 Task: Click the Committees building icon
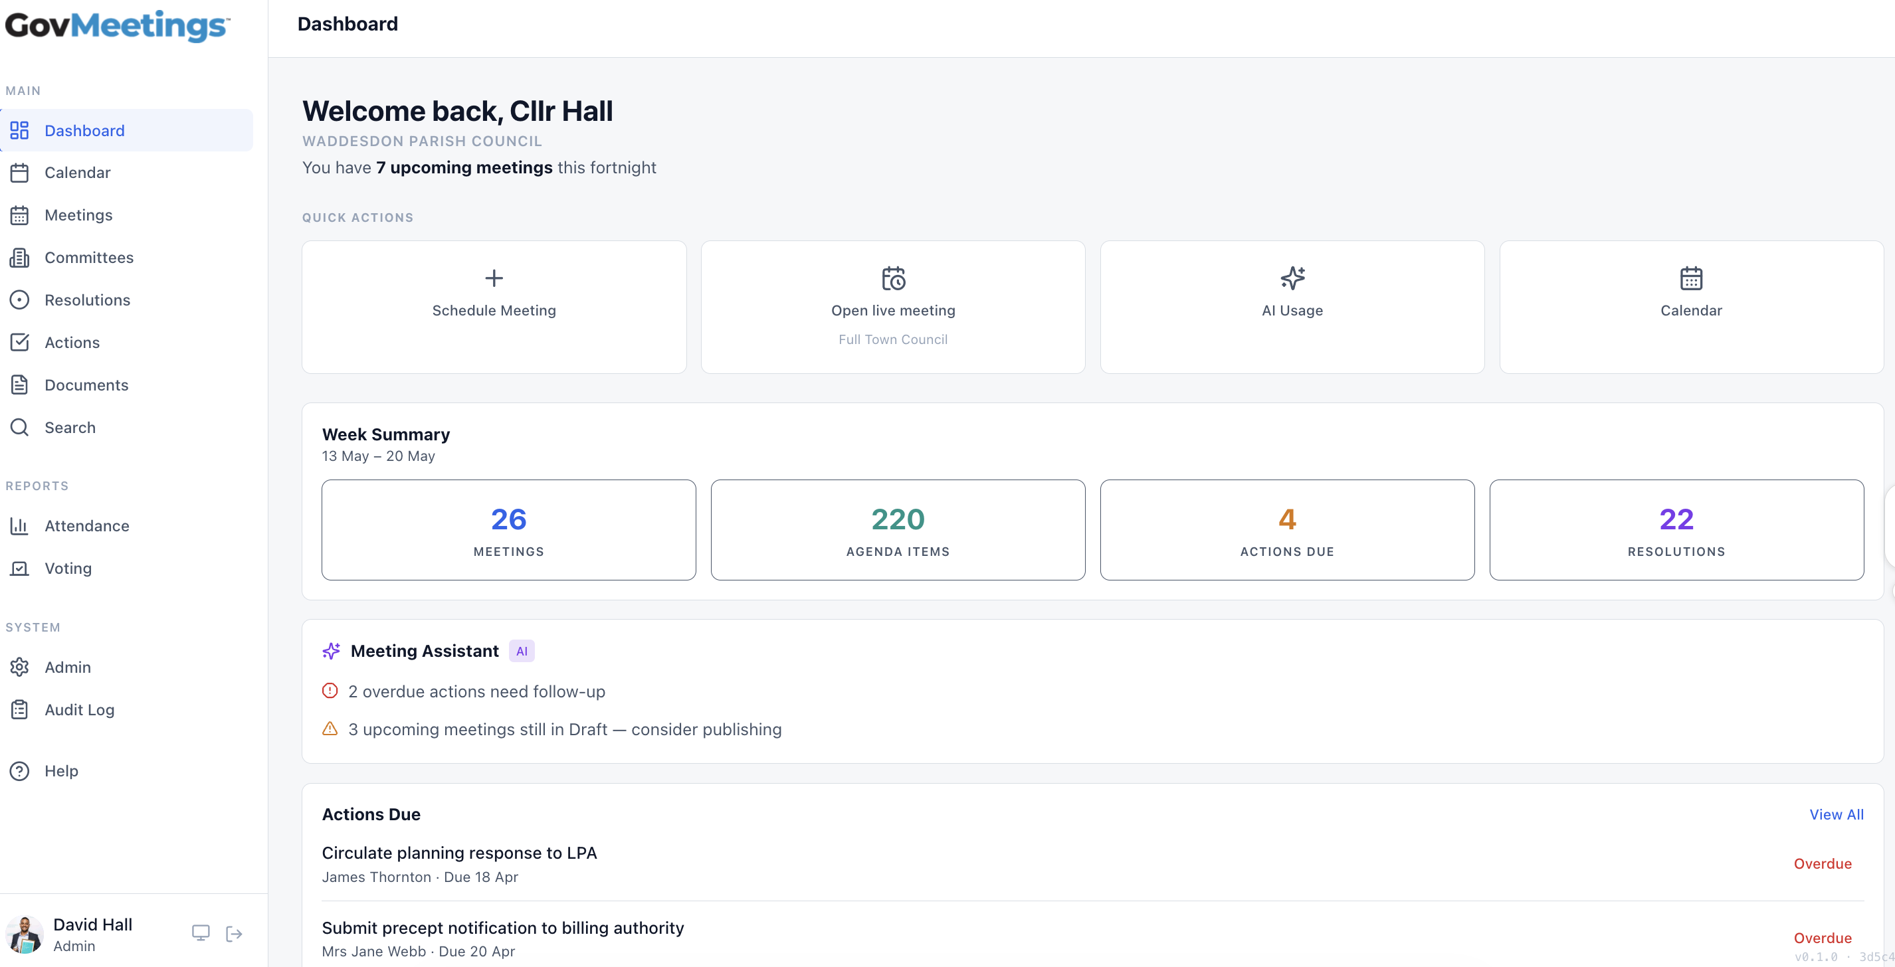pyautogui.click(x=19, y=258)
